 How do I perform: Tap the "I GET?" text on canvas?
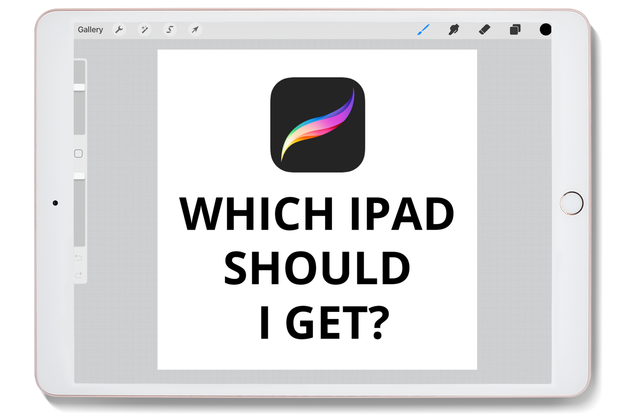pyautogui.click(x=324, y=322)
